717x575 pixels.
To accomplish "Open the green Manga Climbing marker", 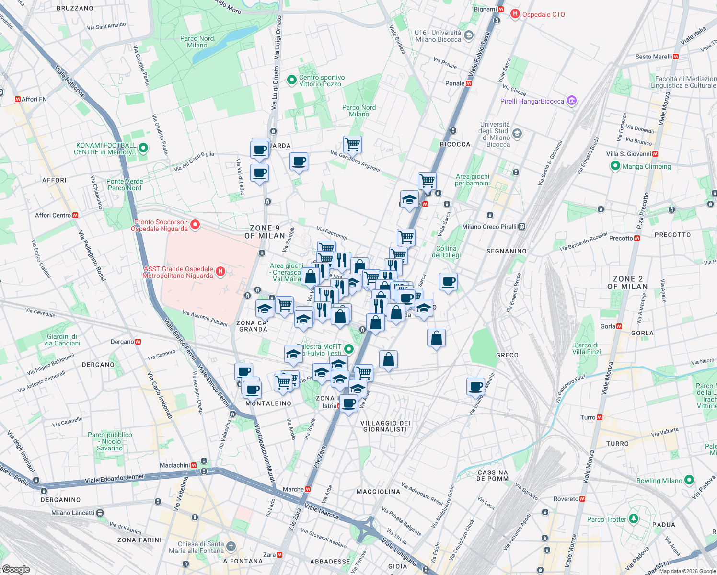I will [615, 166].
